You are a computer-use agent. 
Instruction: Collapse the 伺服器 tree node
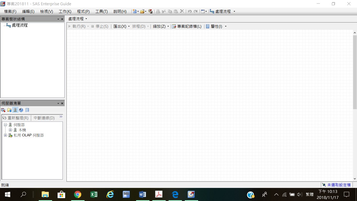pyautogui.click(x=5, y=125)
